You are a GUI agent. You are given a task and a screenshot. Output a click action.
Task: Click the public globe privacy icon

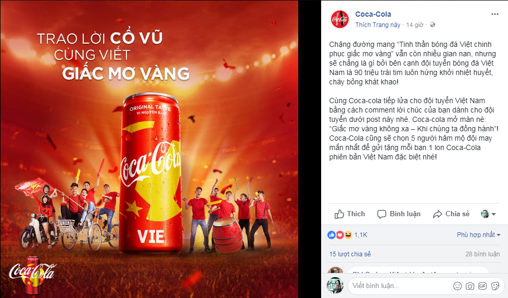(432, 24)
